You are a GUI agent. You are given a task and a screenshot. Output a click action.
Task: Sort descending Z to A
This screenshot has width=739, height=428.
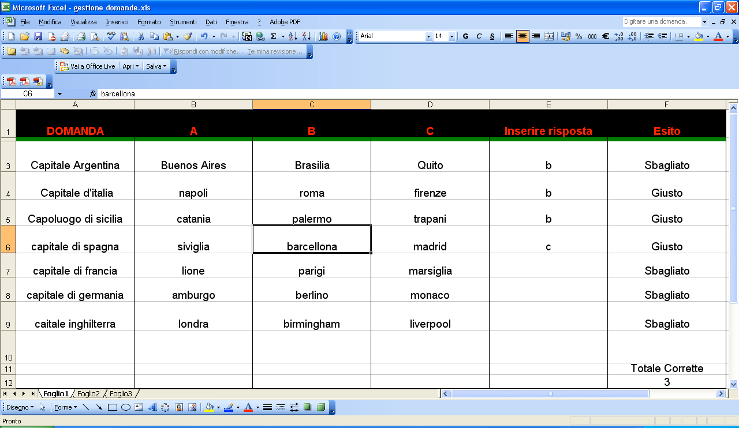pos(307,36)
